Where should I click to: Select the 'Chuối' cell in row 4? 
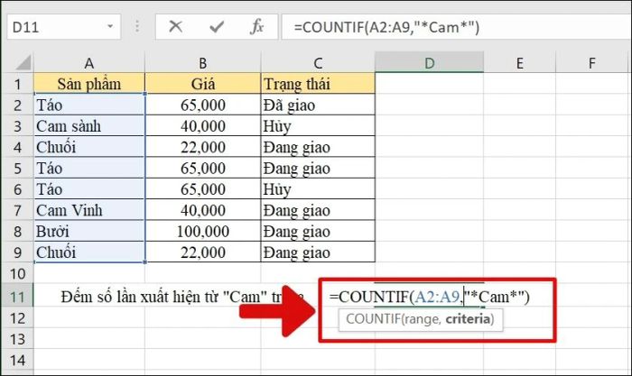click(89, 147)
